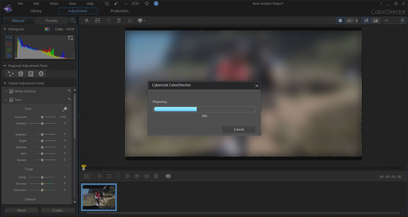Switch to the Library tab
The width and height of the screenshot is (408, 217).
tap(36, 11)
